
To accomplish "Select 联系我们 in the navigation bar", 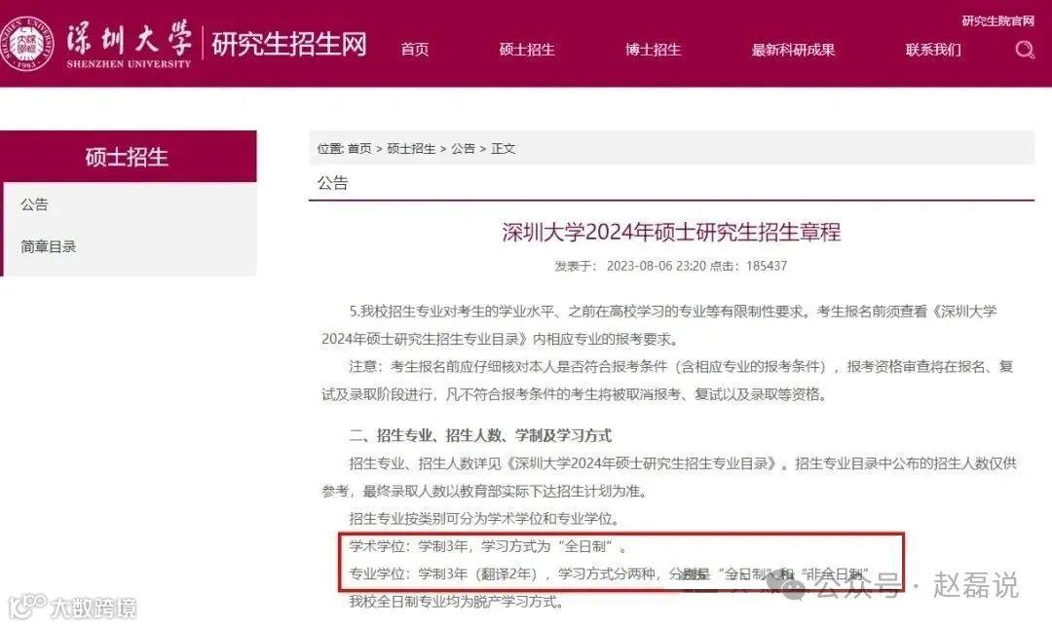I will [x=933, y=50].
